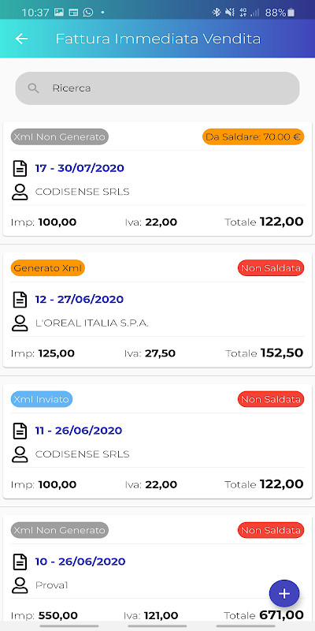Select Xml Non Generato badge on invoice 17
Image resolution: width=315 pixels, height=631 pixels.
(60, 136)
